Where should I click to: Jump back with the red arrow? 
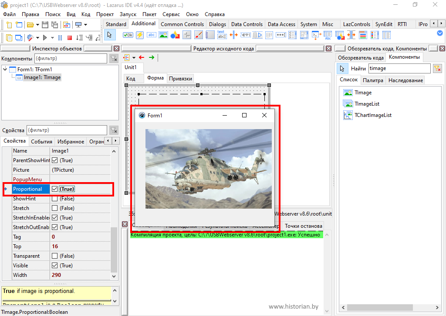[x=142, y=57]
